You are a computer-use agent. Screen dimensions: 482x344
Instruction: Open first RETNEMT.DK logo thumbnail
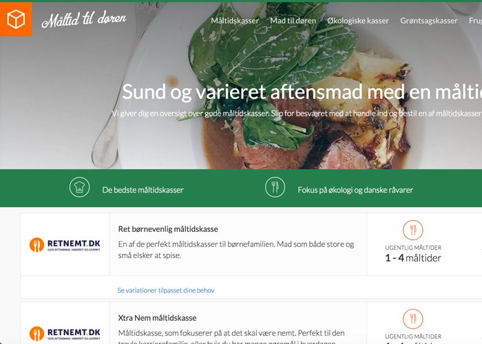[65, 245]
